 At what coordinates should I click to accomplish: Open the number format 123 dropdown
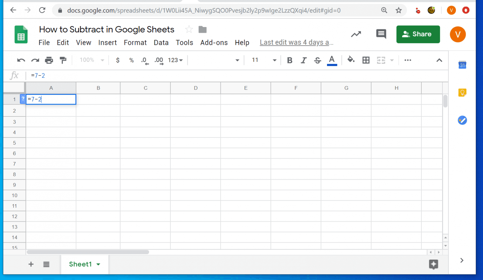click(175, 60)
